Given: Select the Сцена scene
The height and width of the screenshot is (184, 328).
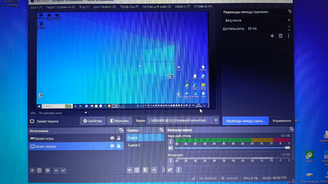Looking at the screenshot, I should [145, 138].
